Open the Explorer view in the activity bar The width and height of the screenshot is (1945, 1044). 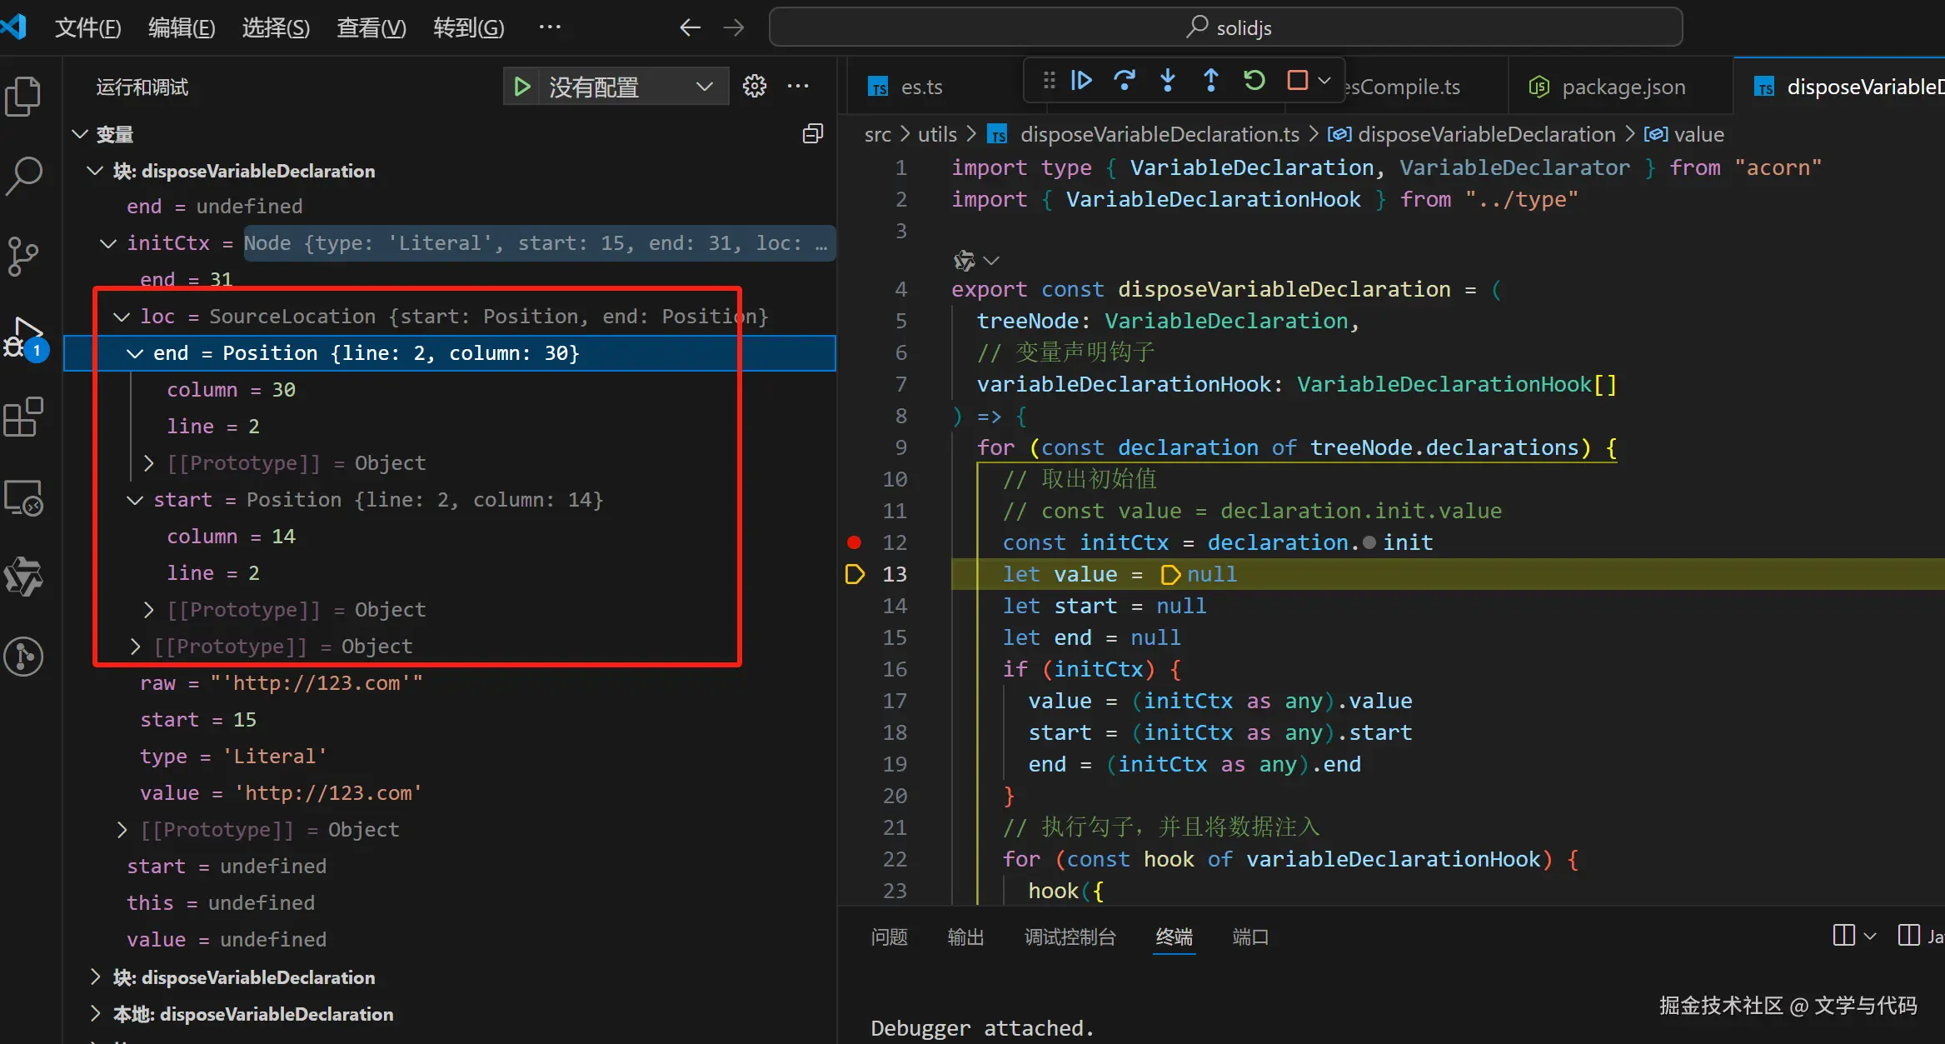point(23,97)
